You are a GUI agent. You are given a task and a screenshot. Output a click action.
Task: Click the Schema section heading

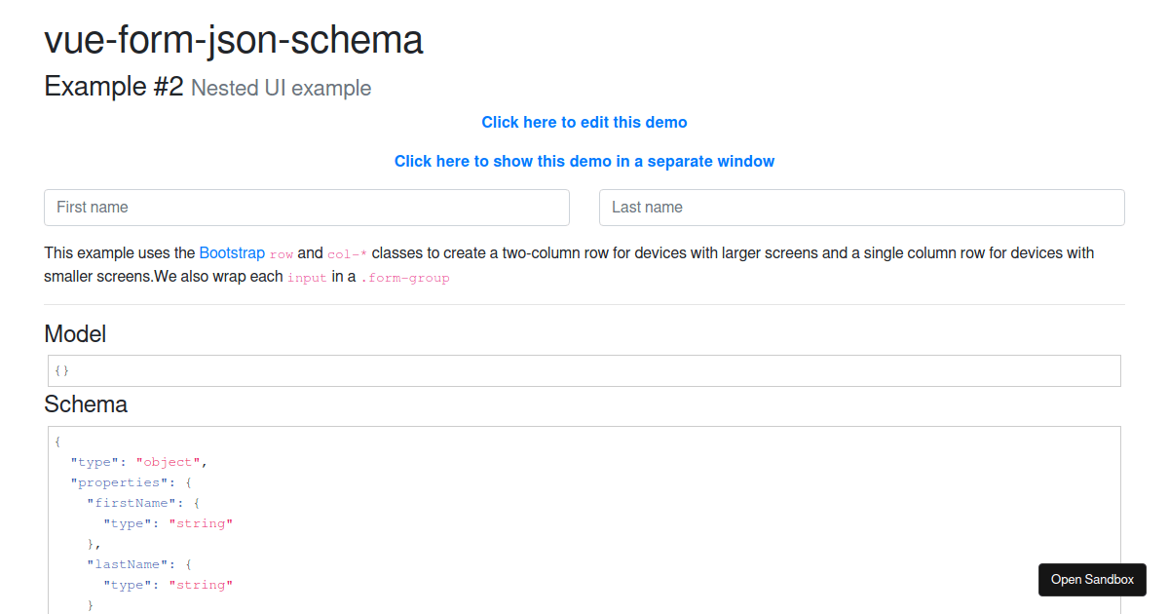[85, 404]
